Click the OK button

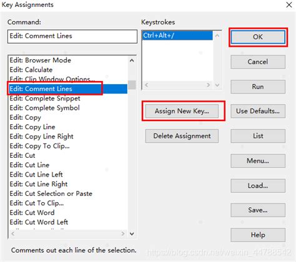258,37
